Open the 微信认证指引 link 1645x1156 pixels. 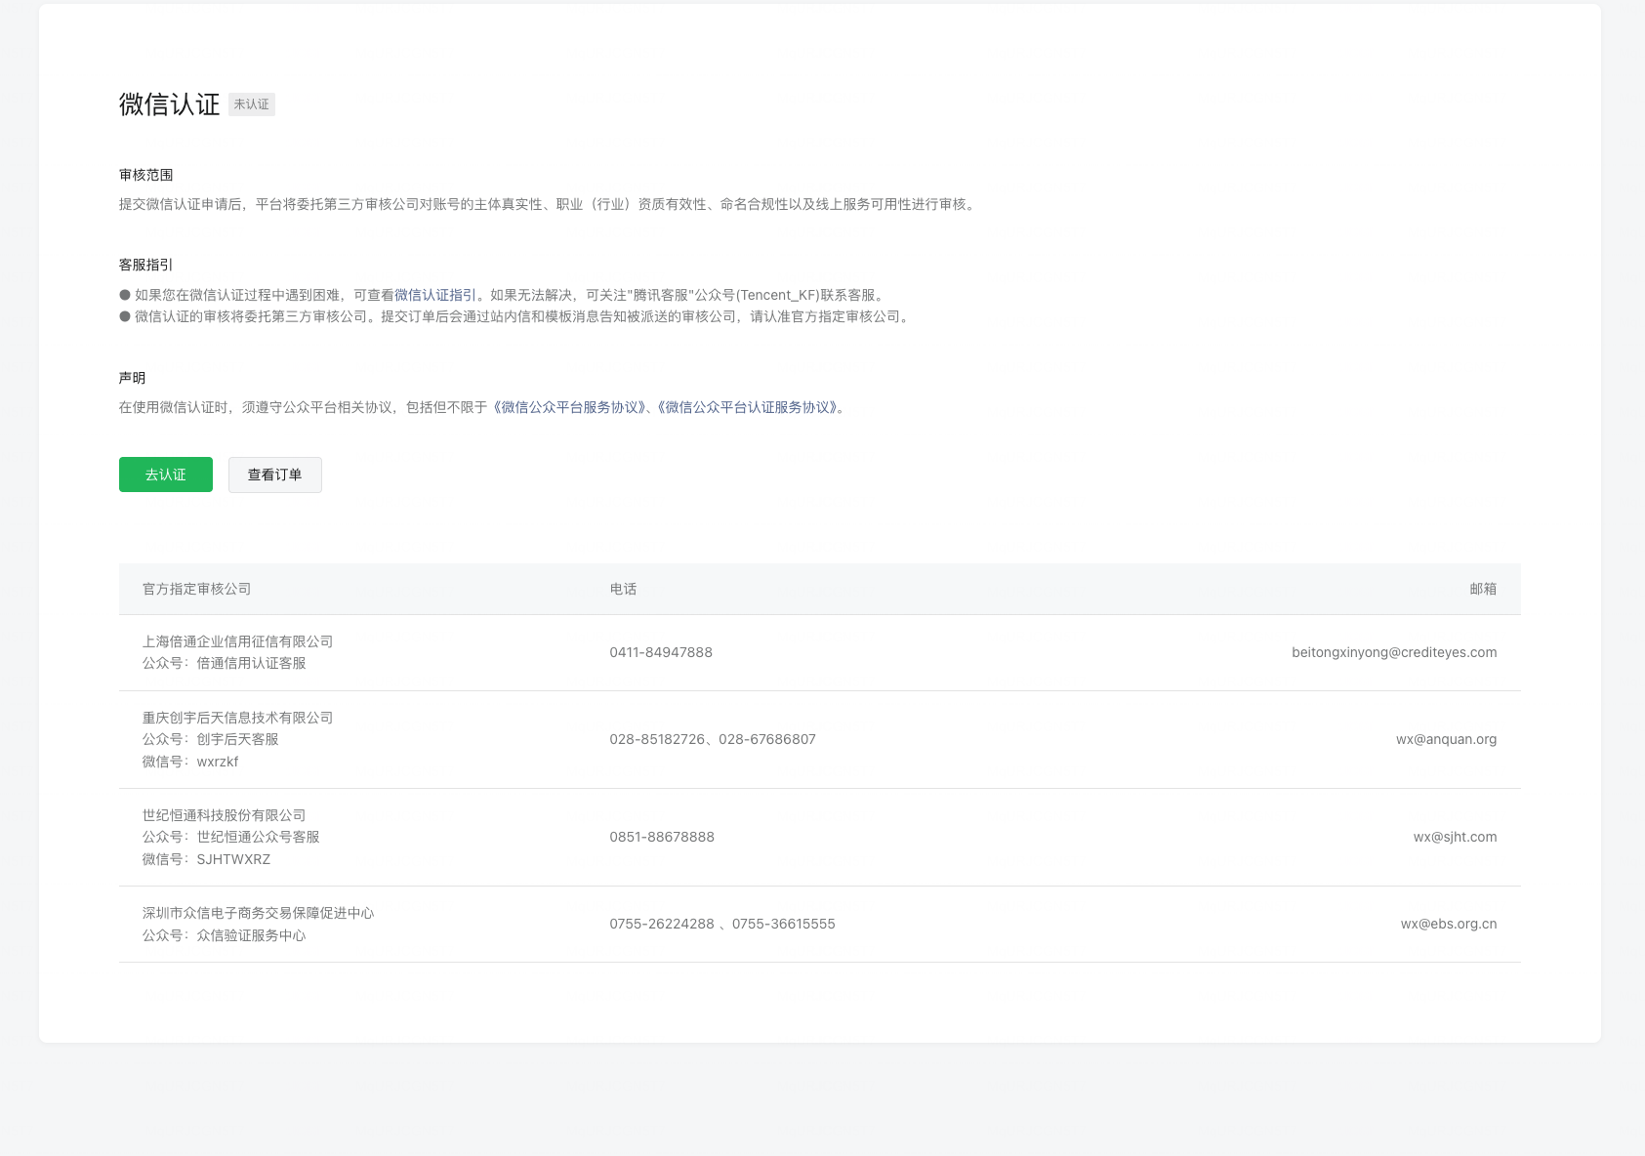(x=435, y=295)
